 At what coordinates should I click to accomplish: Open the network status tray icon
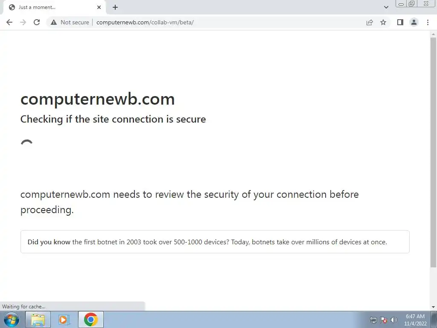click(373, 320)
